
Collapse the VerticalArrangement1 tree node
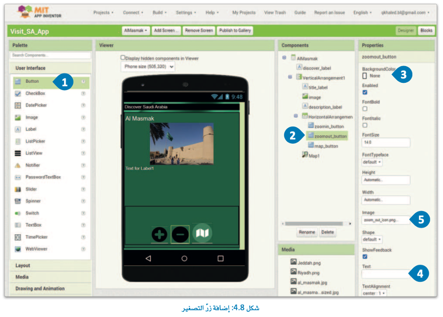(x=290, y=77)
